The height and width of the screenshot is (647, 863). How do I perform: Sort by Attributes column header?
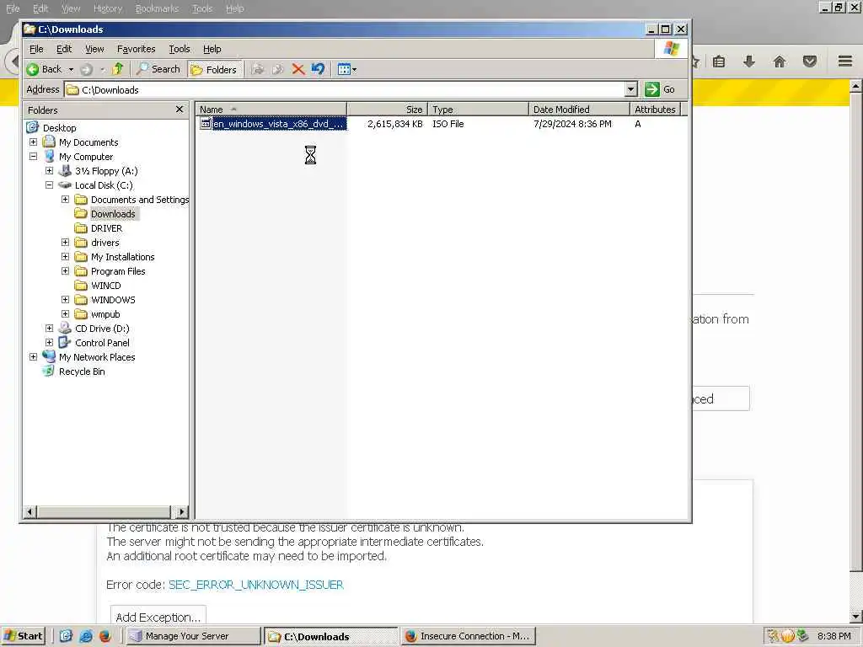click(x=655, y=110)
